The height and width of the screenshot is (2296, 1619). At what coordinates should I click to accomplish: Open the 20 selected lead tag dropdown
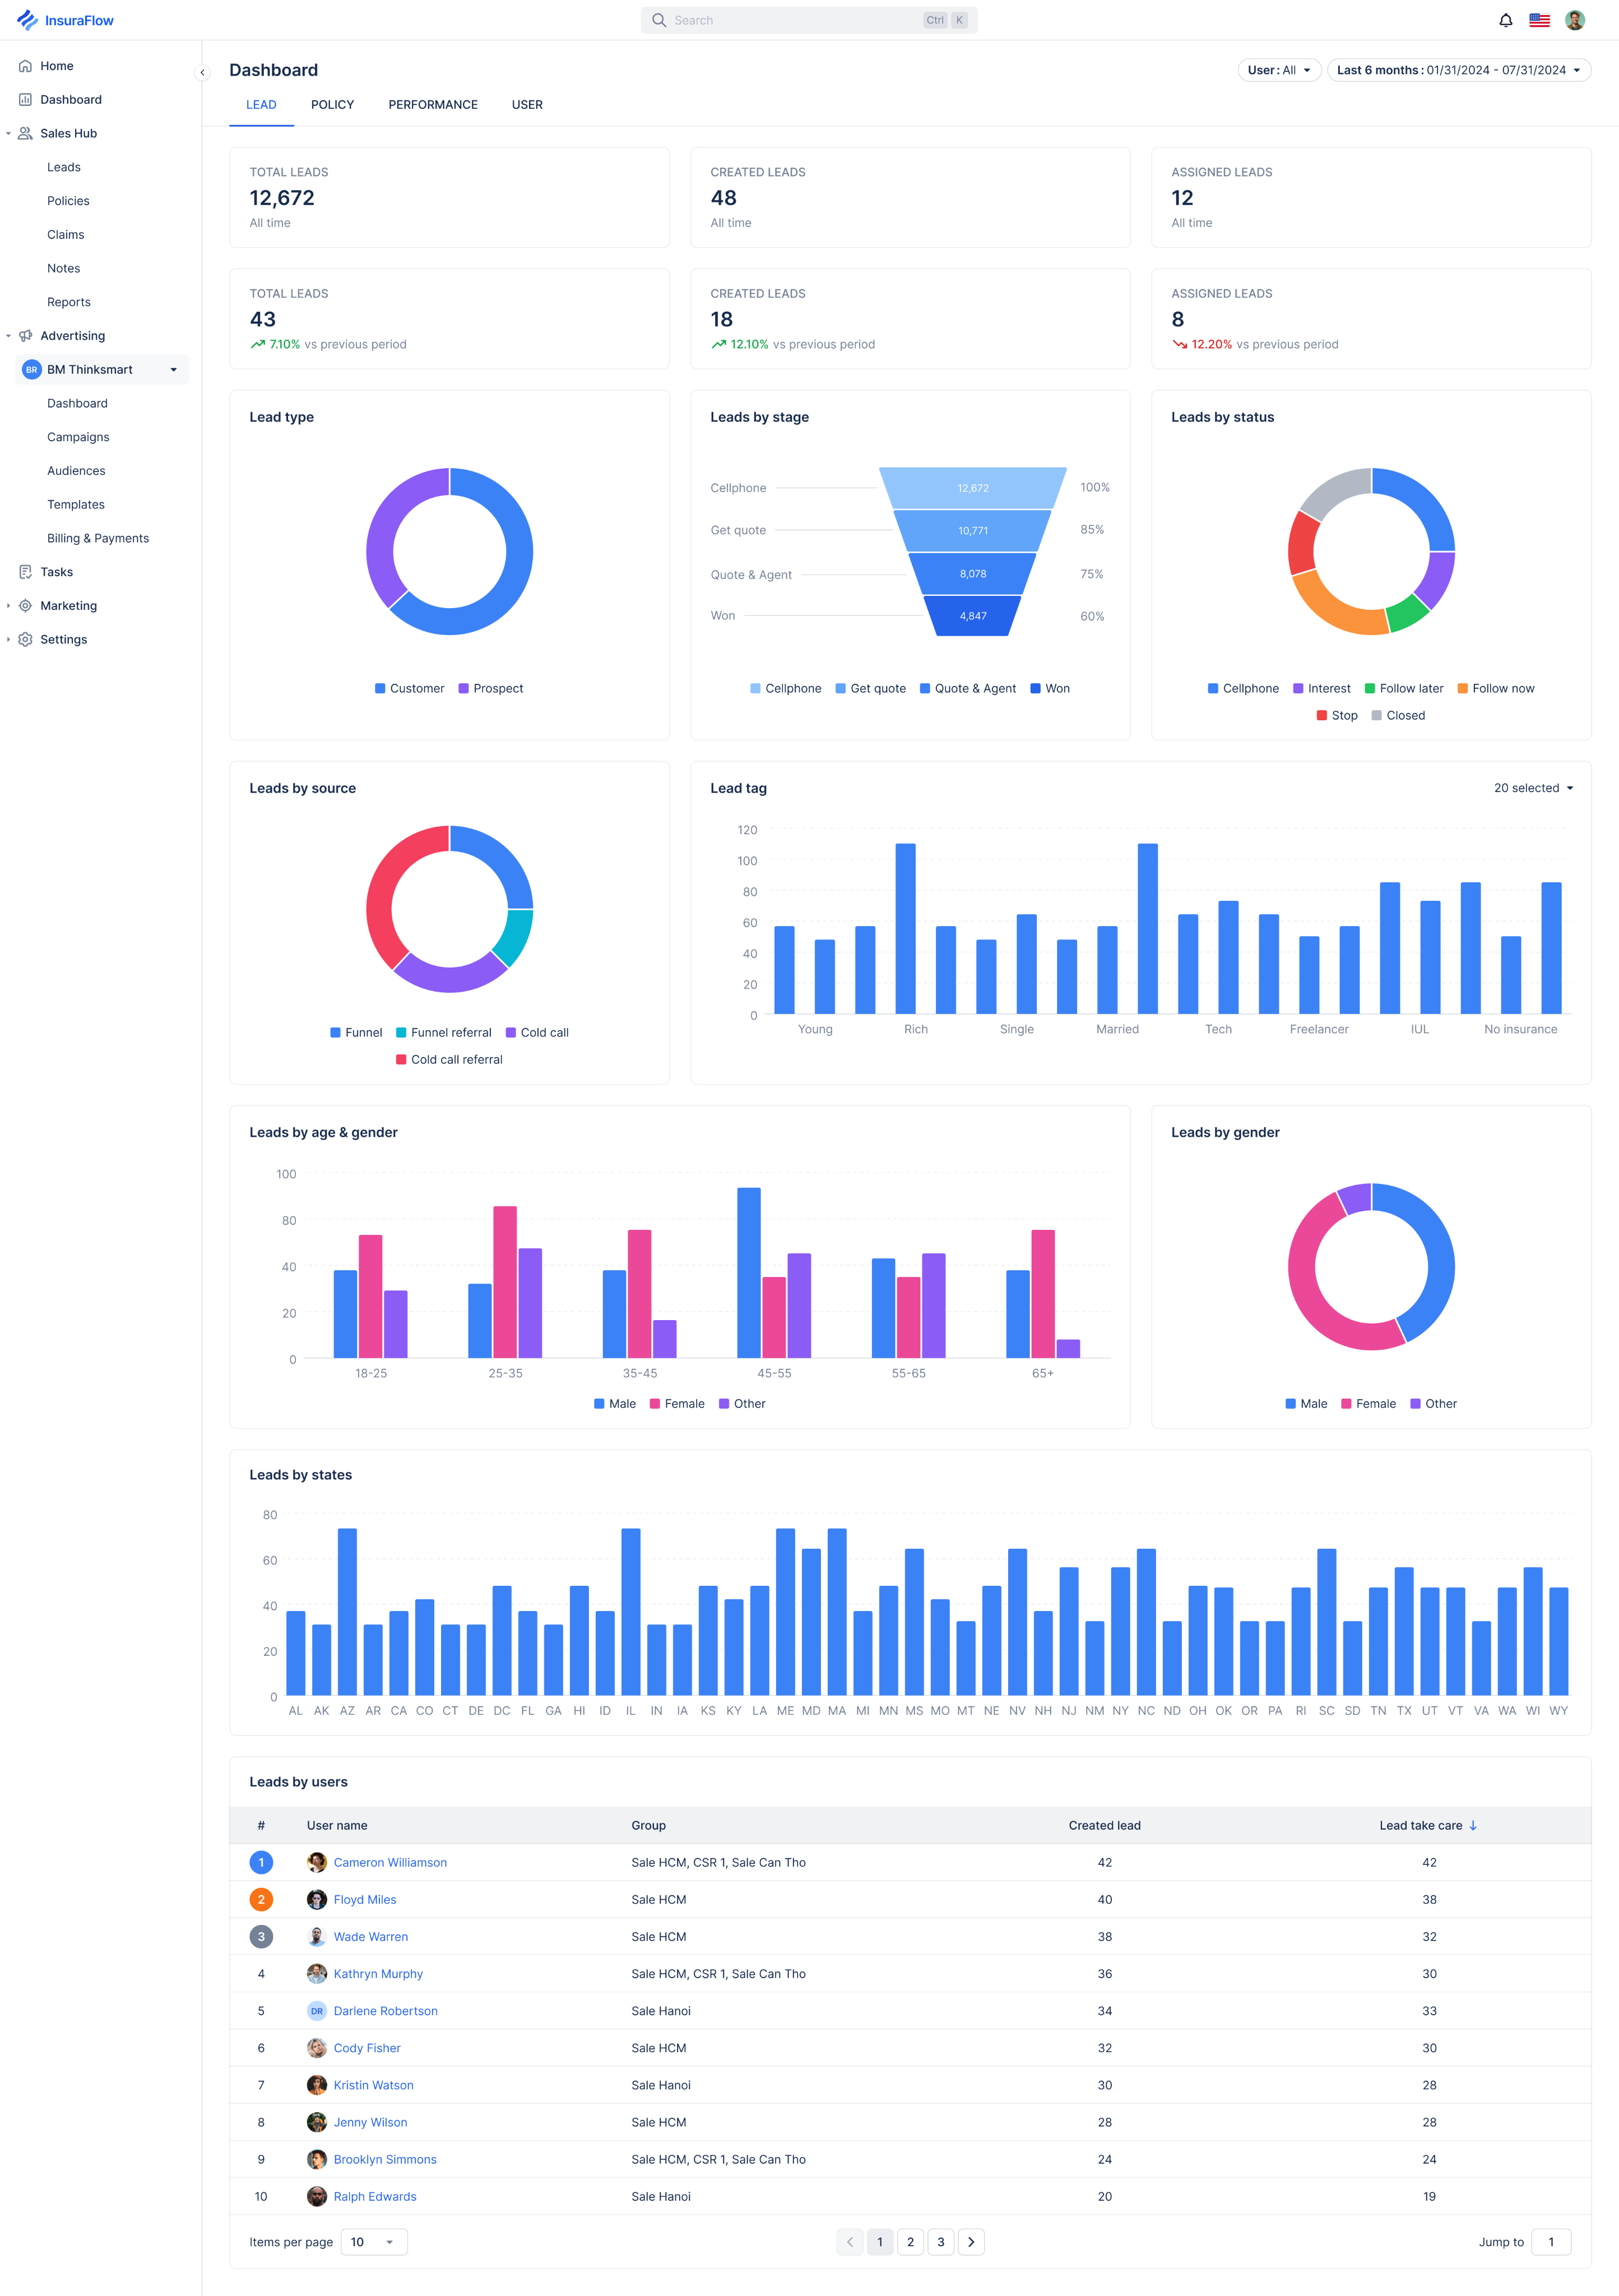coord(1533,788)
